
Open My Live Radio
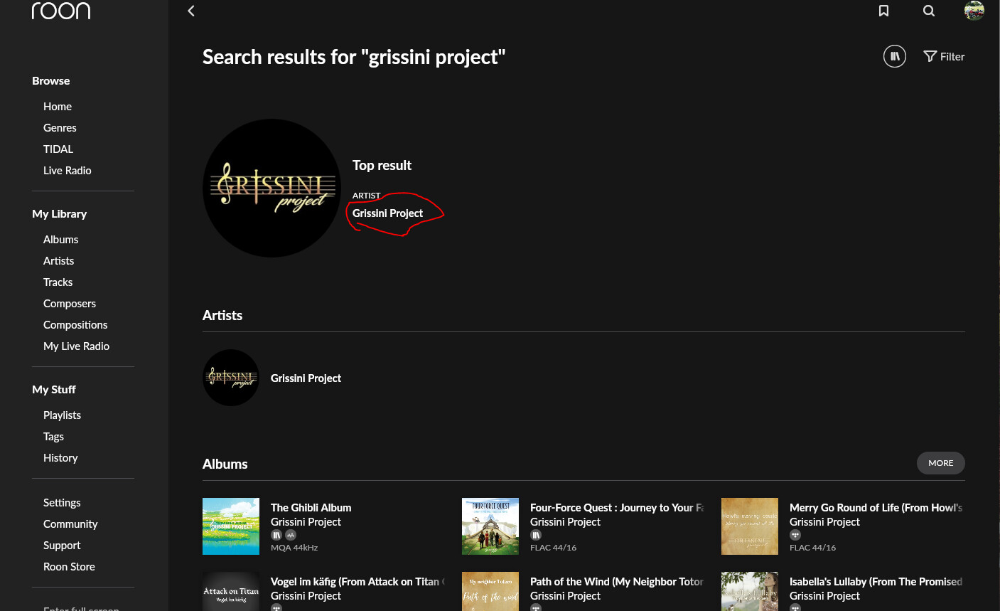[x=77, y=346]
